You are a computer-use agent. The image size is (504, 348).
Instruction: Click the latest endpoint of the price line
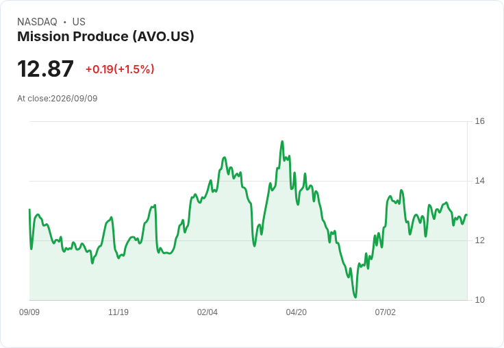(466, 215)
